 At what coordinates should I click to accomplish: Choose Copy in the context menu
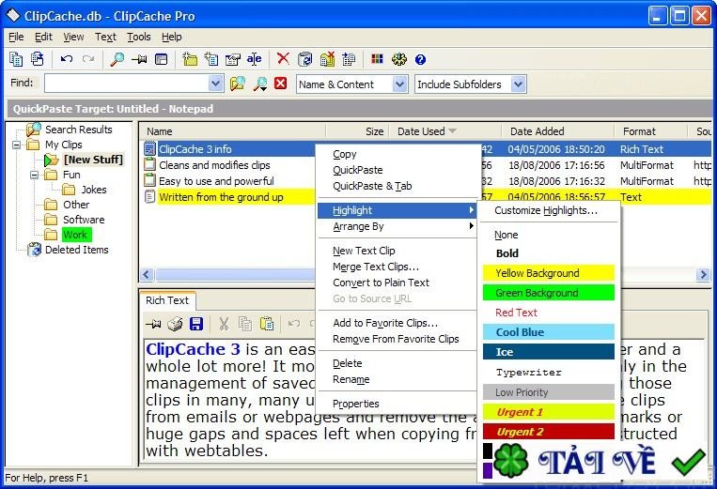[397, 154]
